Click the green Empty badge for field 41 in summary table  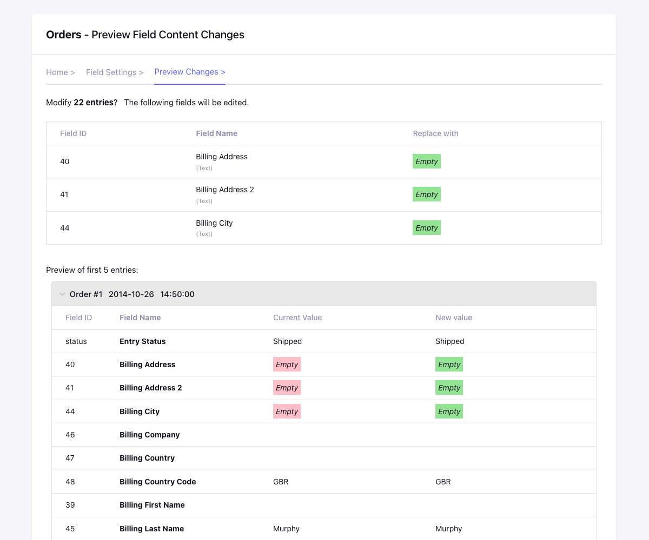coord(426,194)
